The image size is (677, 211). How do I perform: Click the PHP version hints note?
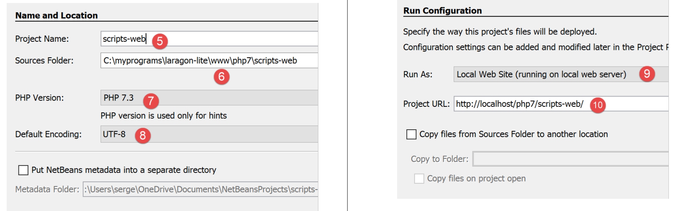pos(163,116)
